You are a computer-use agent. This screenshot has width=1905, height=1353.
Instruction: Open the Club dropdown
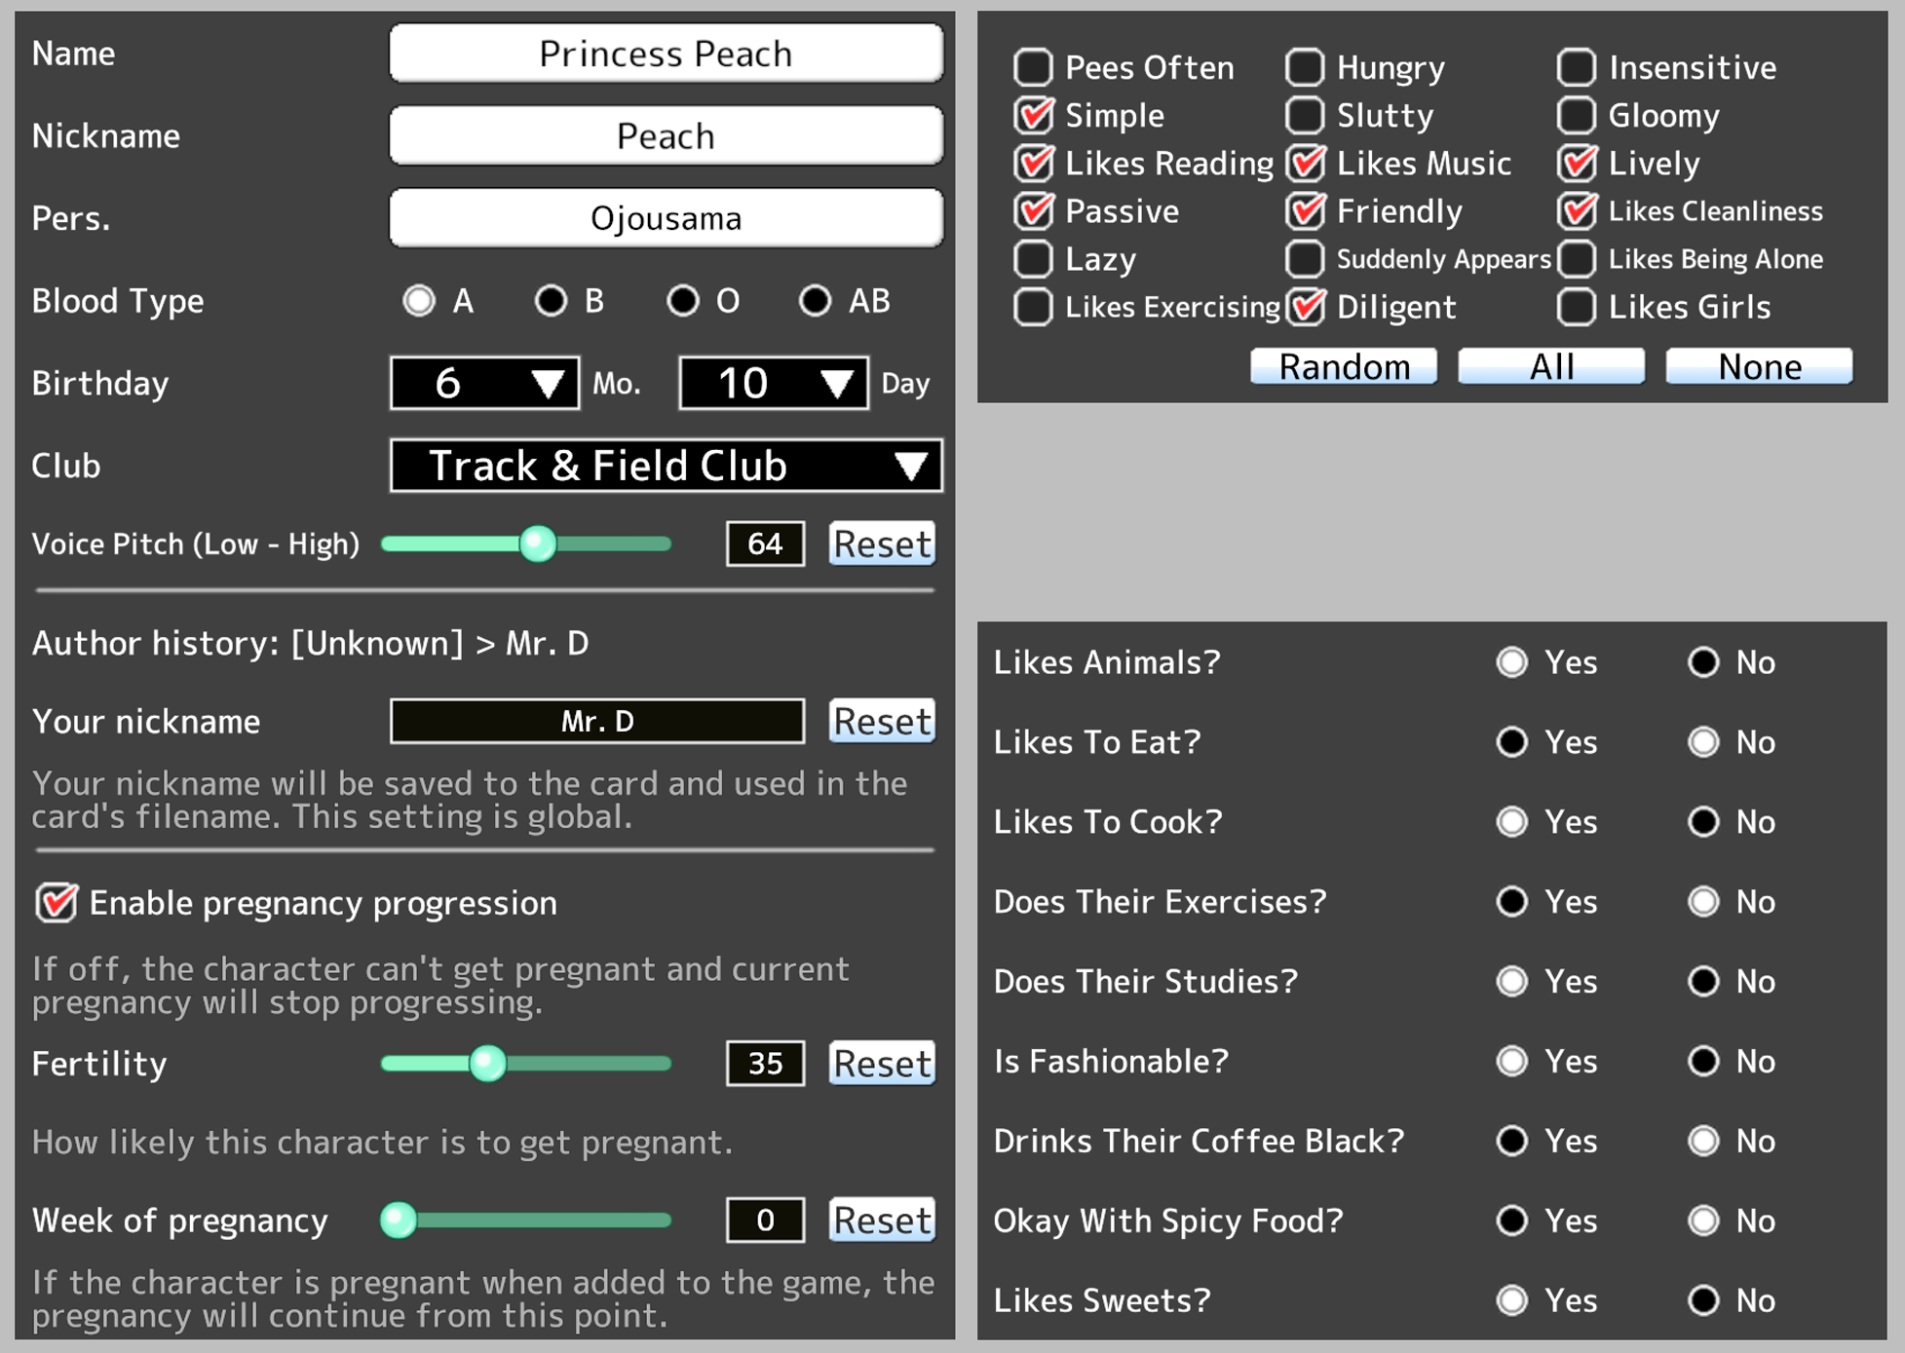(x=666, y=466)
